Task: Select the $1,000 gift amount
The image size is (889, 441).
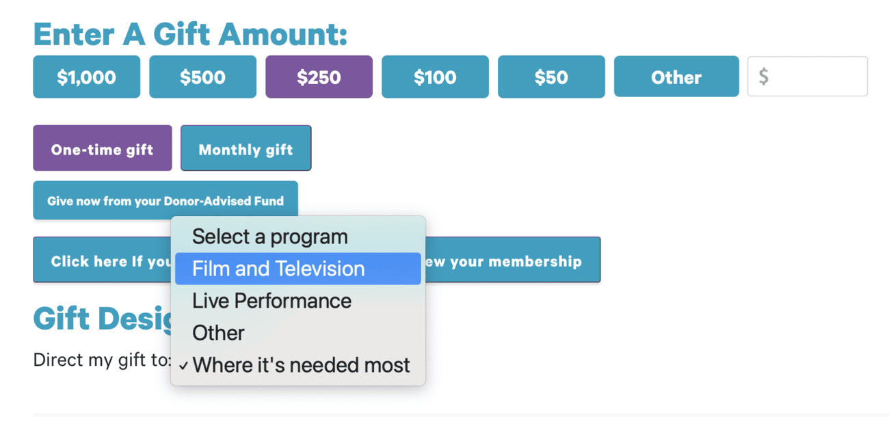Action: click(86, 77)
